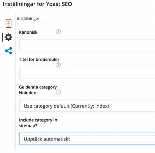The height and width of the screenshot is (153, 155).
Task: Open the traffic light content analysis tab
Action: 8,23
